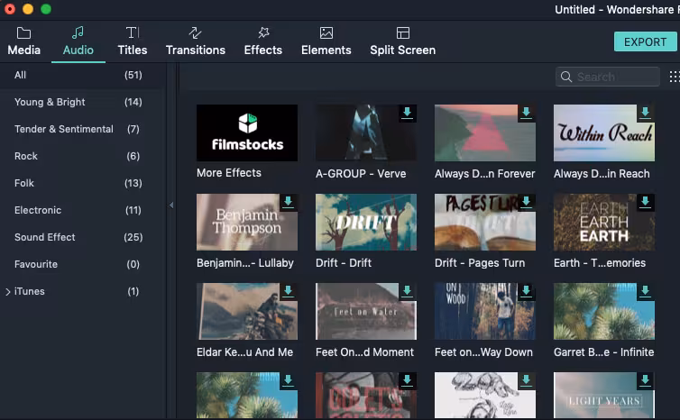Select the Feet on Water thumbnail
Image resolution: width=680 pixels, height=420 pixels.
click(x=366, y=311)
